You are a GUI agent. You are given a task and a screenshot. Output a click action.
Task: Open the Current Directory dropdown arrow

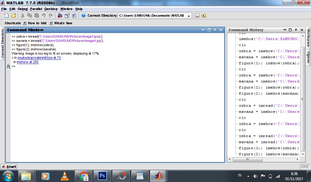189,16
